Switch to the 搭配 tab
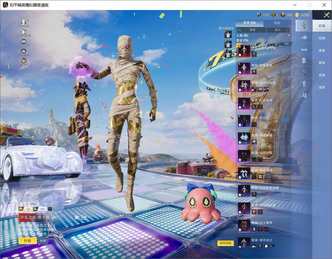 pyautogui.click(x=277, y=23)
